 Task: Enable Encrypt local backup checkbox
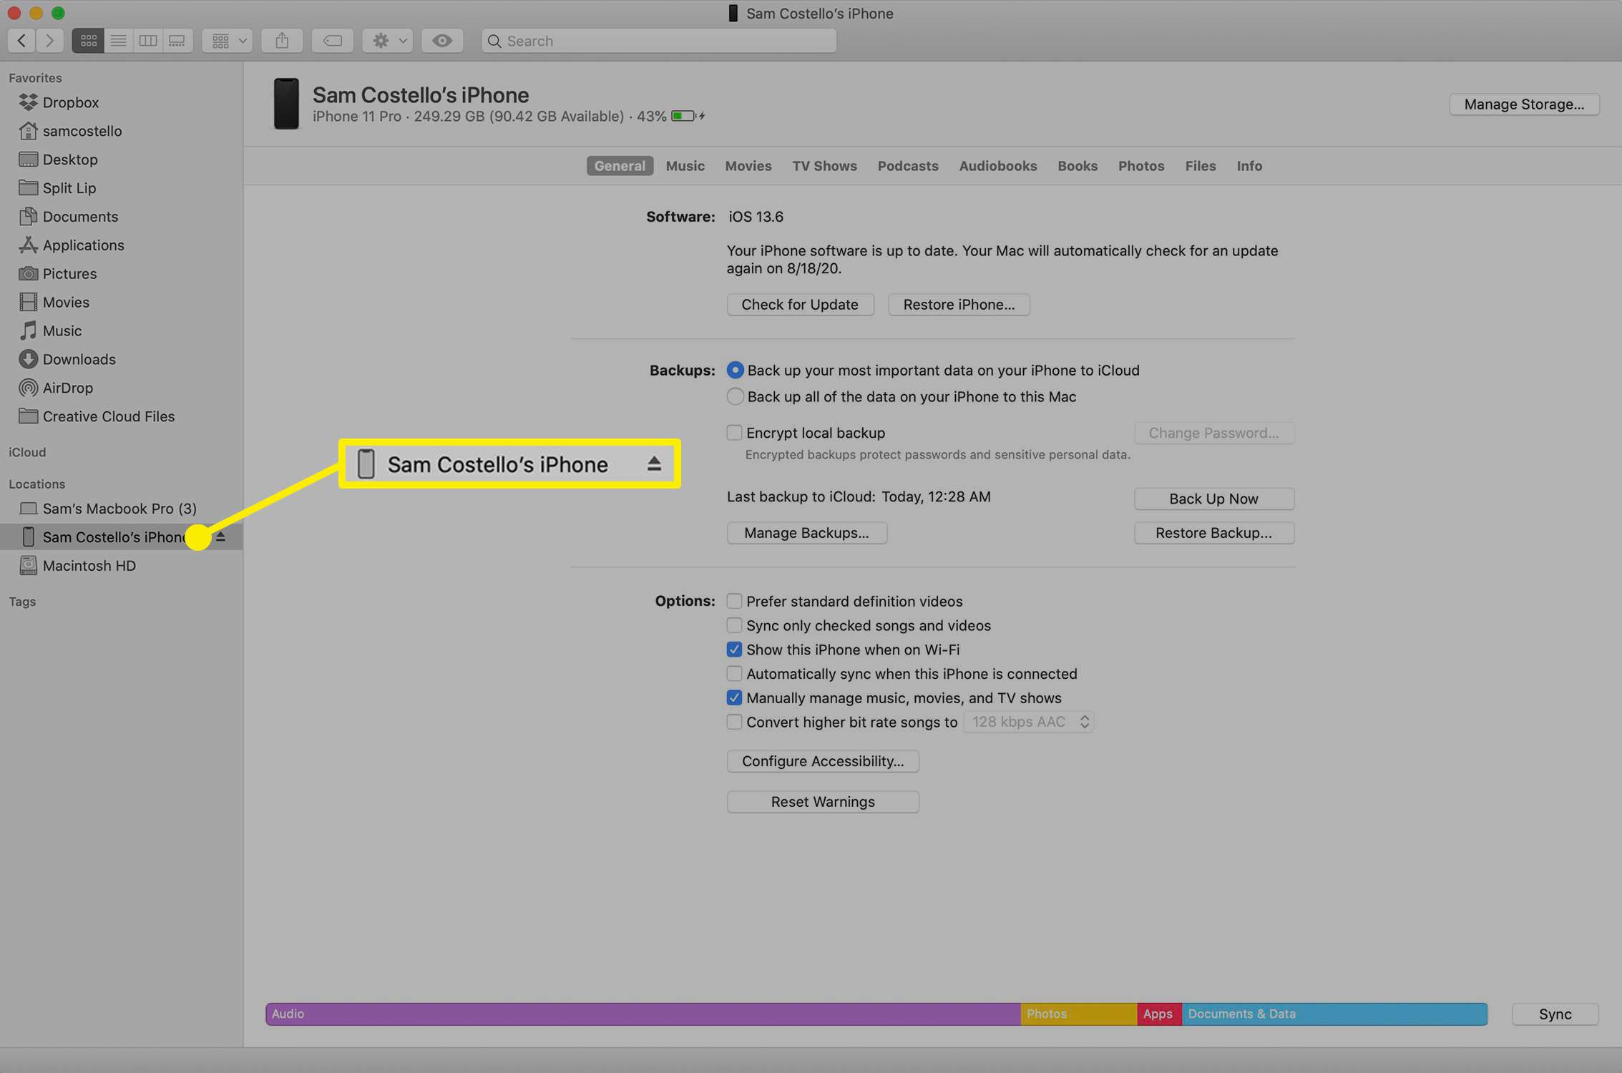pos(734,433)
